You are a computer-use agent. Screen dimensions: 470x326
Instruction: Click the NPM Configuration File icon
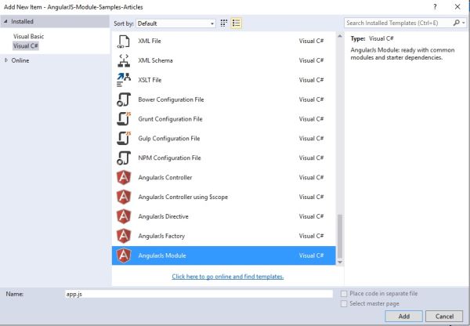tap(124, 158)
